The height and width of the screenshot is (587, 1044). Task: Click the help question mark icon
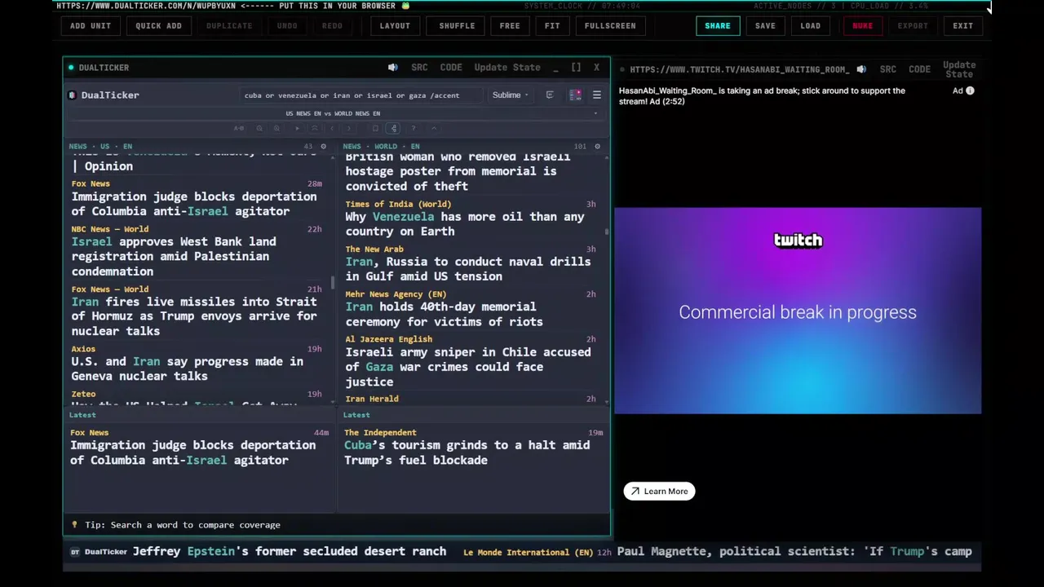pyautogui.click(x=414, y=128)
